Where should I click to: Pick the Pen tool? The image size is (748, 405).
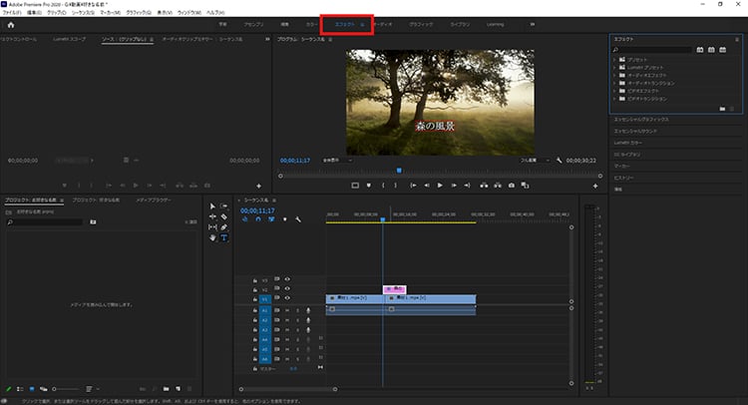[223, 227]
